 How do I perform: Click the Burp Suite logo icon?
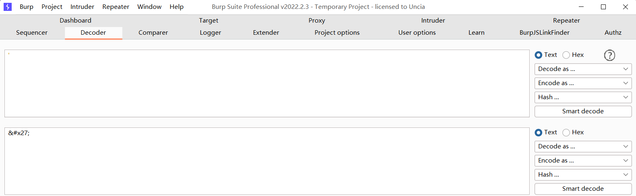click(x=8, y=7)
